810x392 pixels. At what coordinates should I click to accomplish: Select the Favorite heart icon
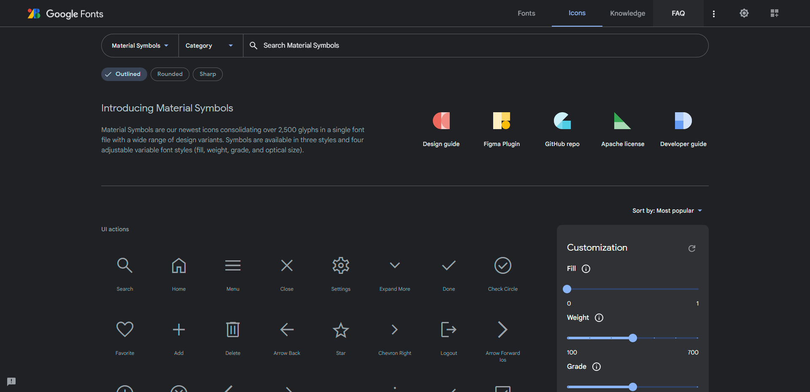click(x=125, y=330)
